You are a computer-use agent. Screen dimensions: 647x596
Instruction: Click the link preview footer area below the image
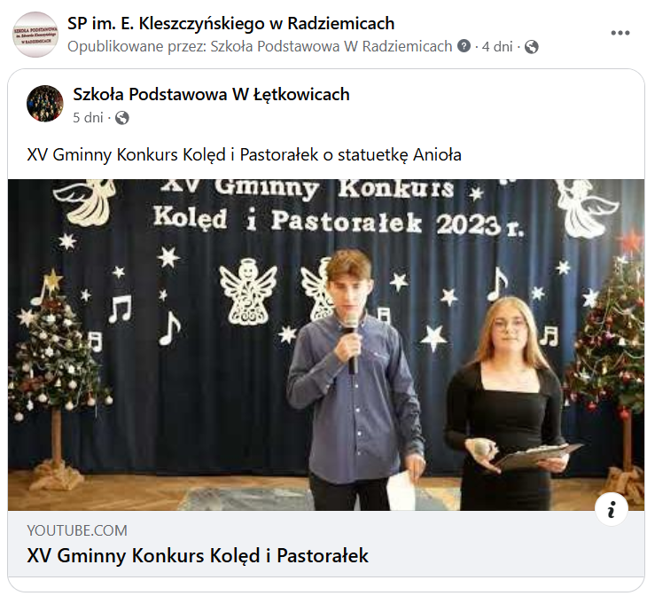(326, 544)
